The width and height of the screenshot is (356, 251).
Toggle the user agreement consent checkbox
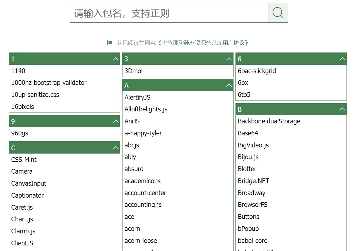[110, 42]
